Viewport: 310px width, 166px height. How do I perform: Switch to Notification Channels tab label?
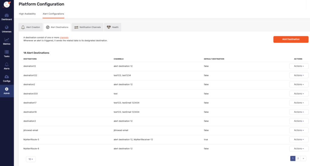[x=90, y=27]
